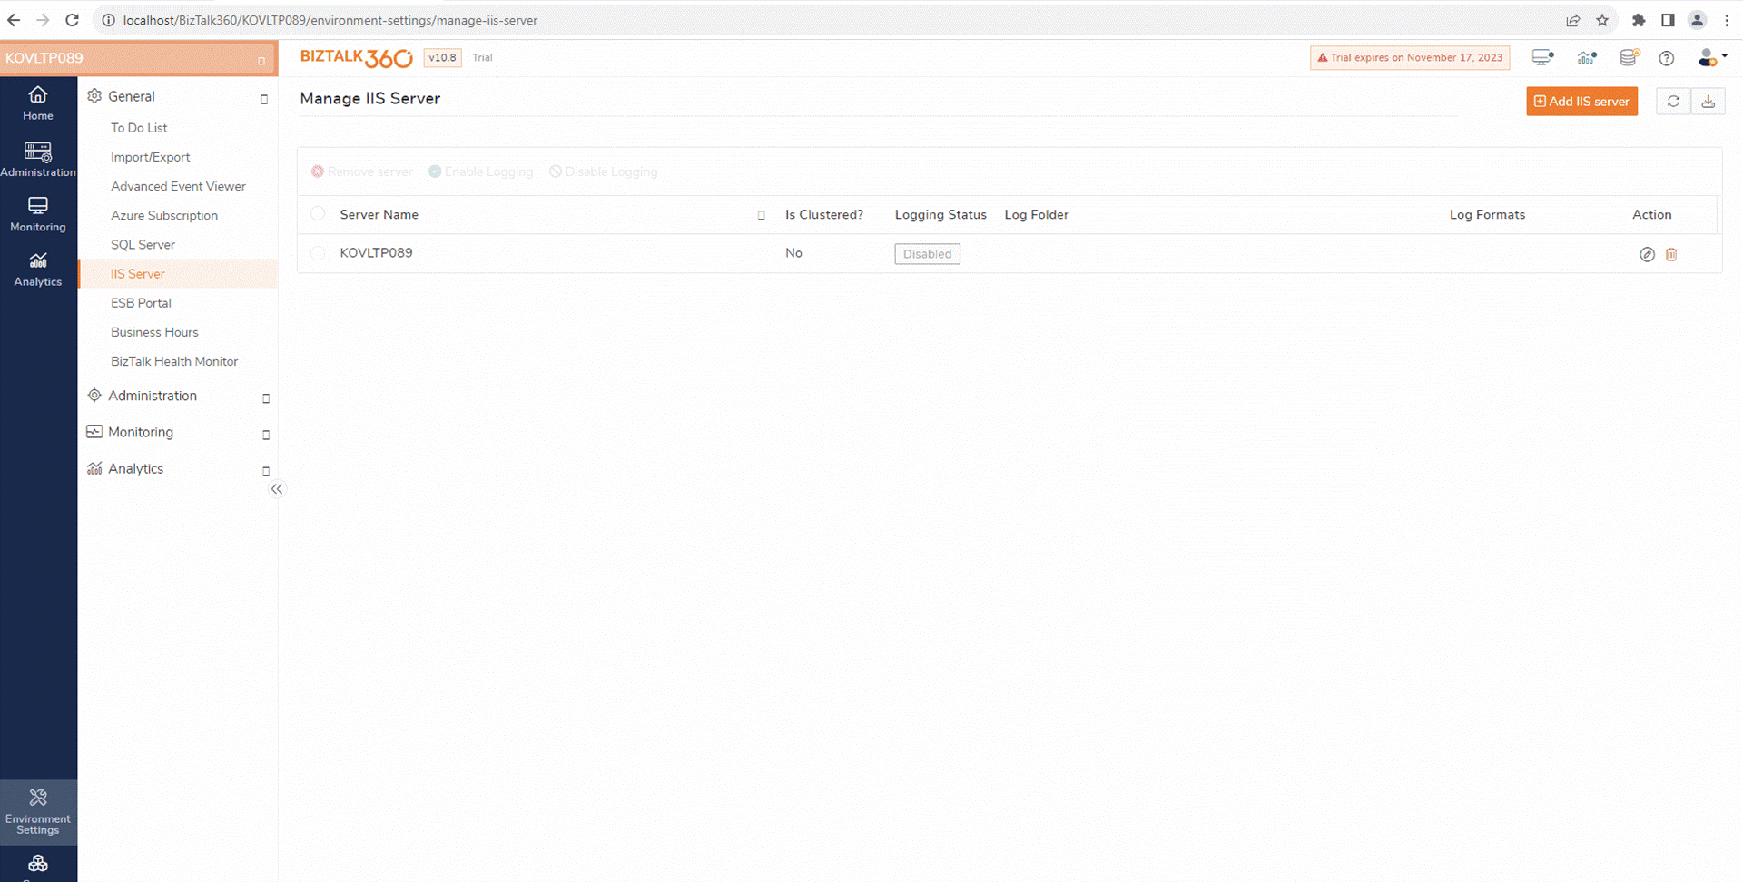Delete the KOVLTP089 server via the trash icon

point(1671,254)
